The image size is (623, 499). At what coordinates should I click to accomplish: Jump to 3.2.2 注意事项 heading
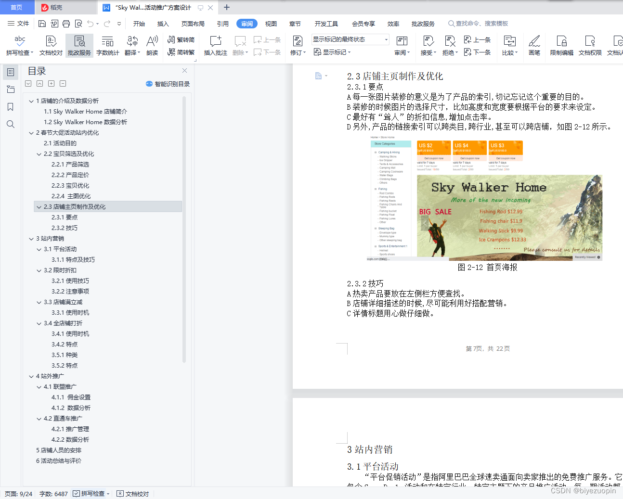(x=70, y=292)
